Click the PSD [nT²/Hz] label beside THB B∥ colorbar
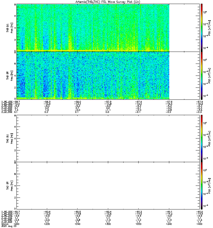213x228 pixels. 209,76
